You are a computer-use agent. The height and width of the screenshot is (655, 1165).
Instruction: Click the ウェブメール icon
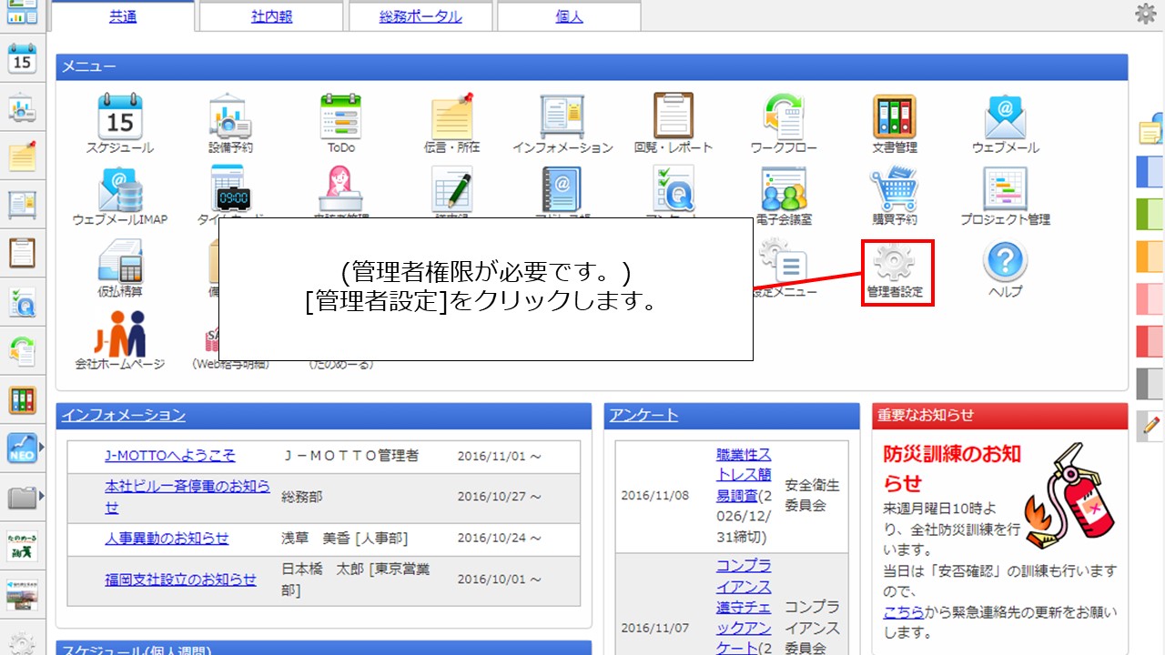1005,122
